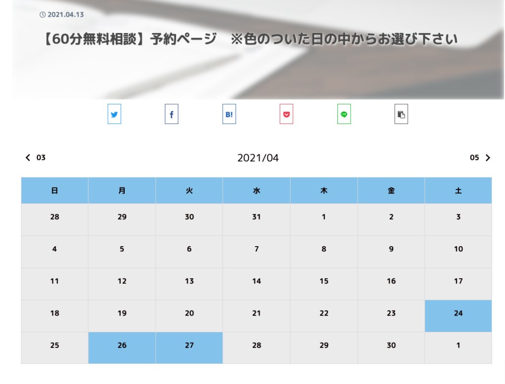Click date 11 on the calendar

tap(55, 284)
